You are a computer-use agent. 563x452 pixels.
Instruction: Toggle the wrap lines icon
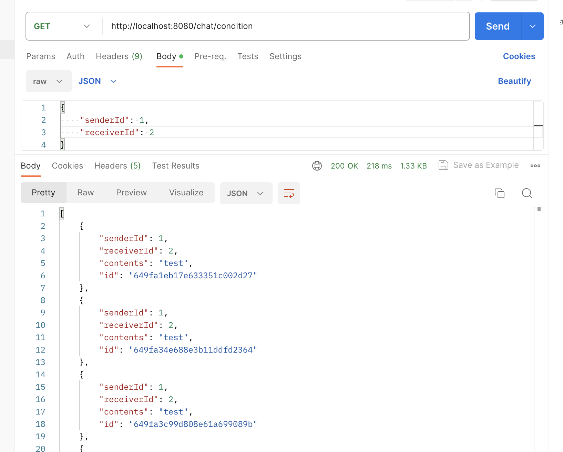289,193
